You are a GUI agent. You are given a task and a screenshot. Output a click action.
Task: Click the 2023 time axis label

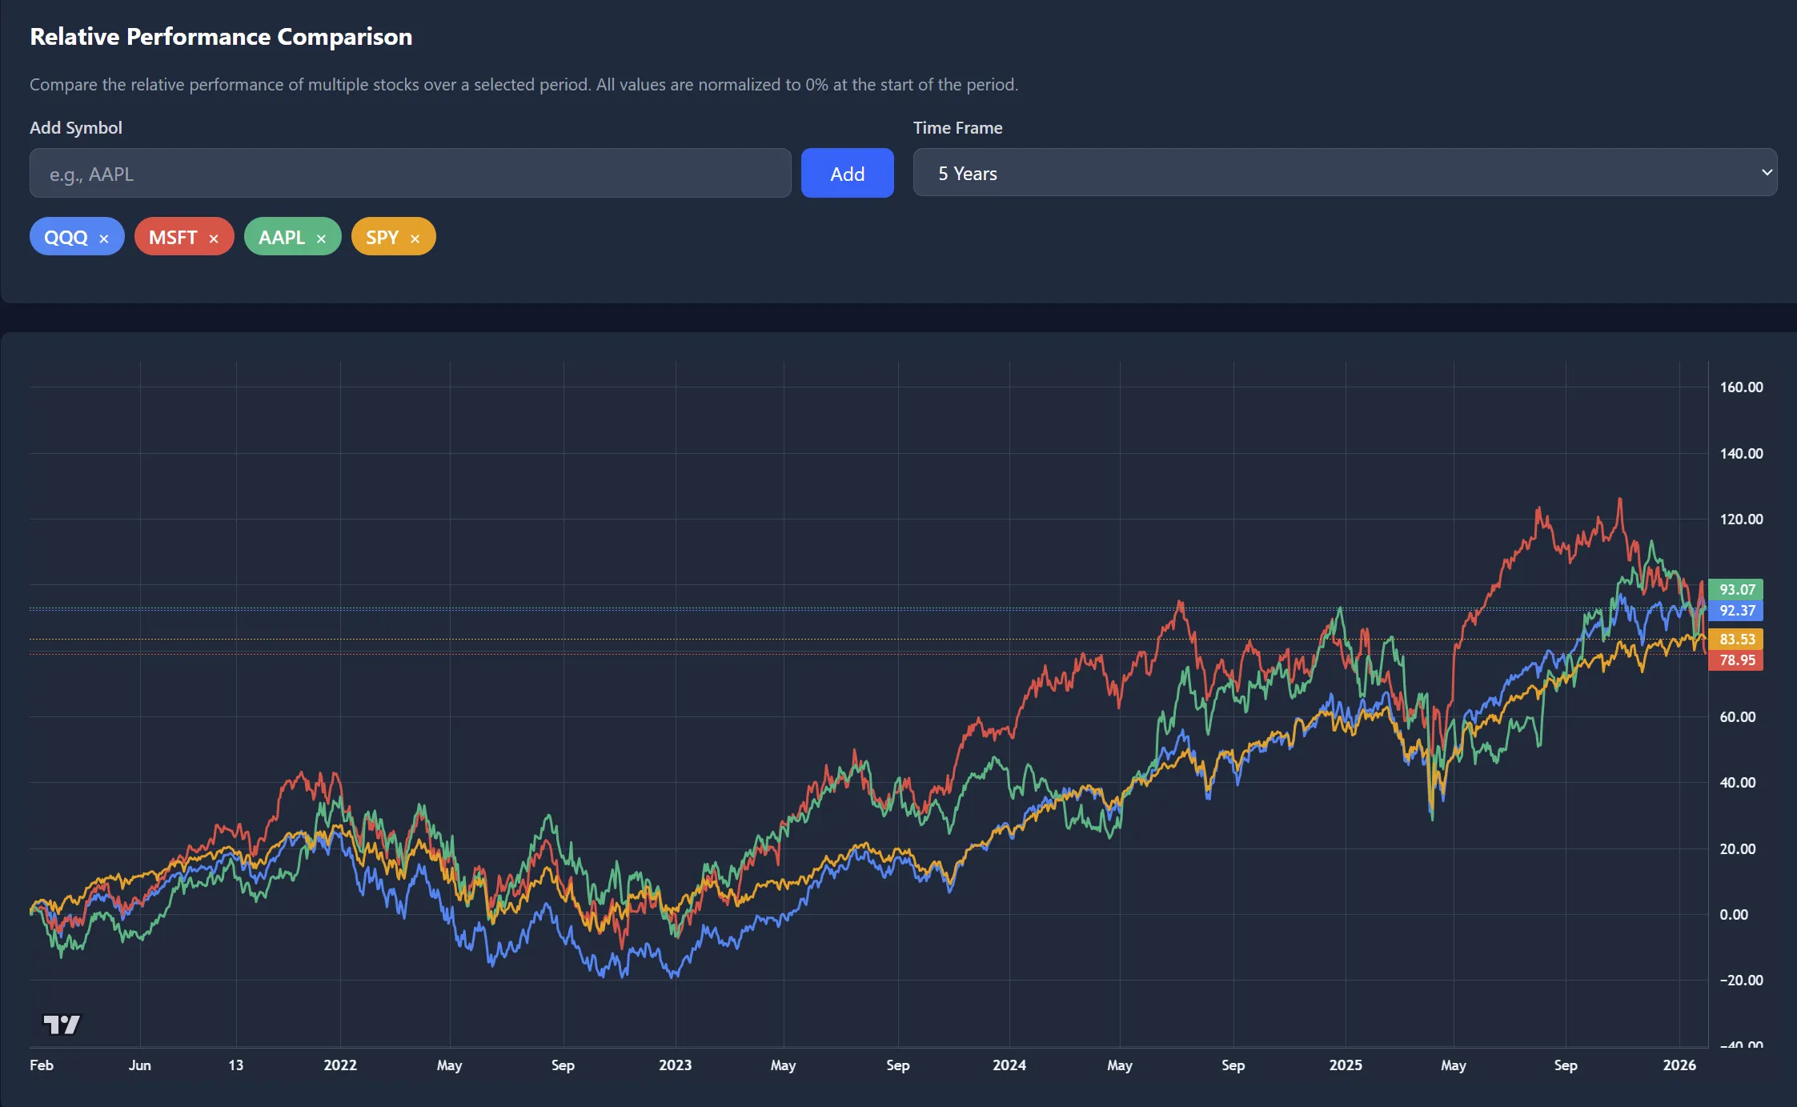675,1065
